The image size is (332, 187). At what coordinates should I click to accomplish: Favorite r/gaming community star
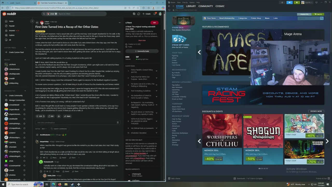coord(24,142)
